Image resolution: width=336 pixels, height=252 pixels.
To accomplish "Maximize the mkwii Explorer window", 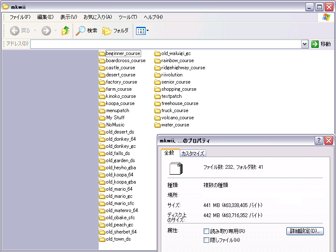I will tap(319, 7).
